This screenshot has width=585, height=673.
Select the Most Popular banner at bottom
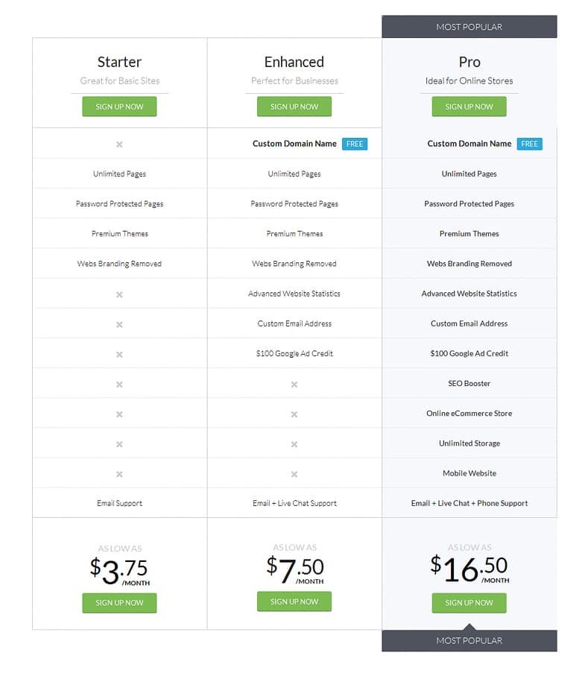point(469,640)
